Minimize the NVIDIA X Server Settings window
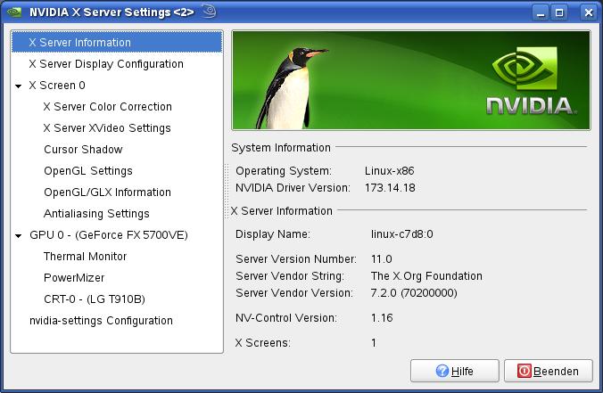Viewport: 603px width, 393px height. pyautogui.click(x=541, y=12)
